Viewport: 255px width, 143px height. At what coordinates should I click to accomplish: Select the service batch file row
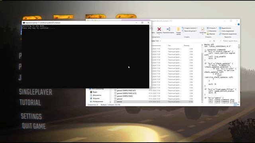[x=153, y=102]
